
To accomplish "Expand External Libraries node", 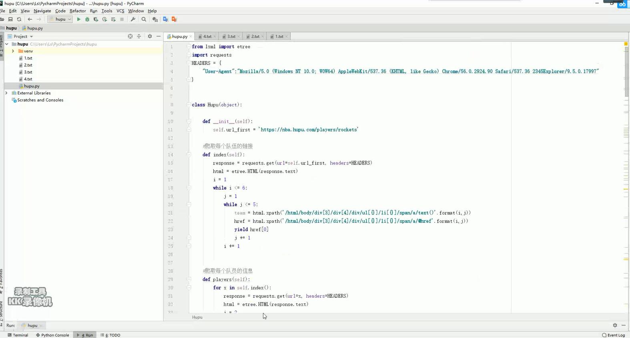I will (x=6, y=93).
